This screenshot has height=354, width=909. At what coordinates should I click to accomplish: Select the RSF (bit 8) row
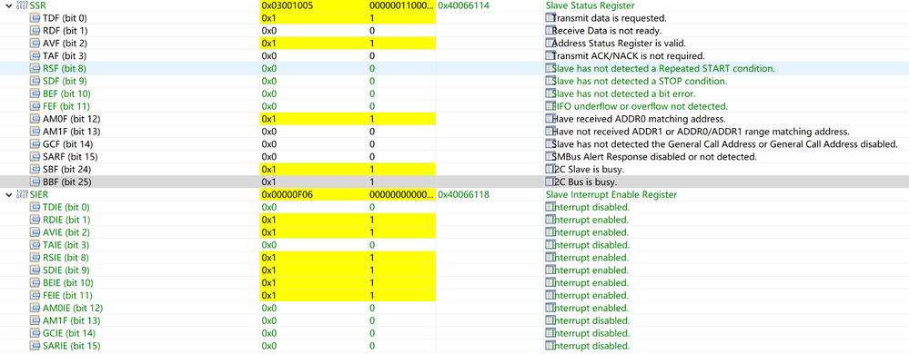tap(455, 69)
